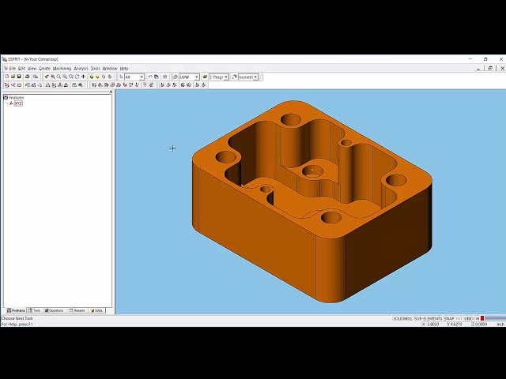Click the Print icon in toolbar
Image resolution: width=506 pixels, height=379 pixels.
28,77
